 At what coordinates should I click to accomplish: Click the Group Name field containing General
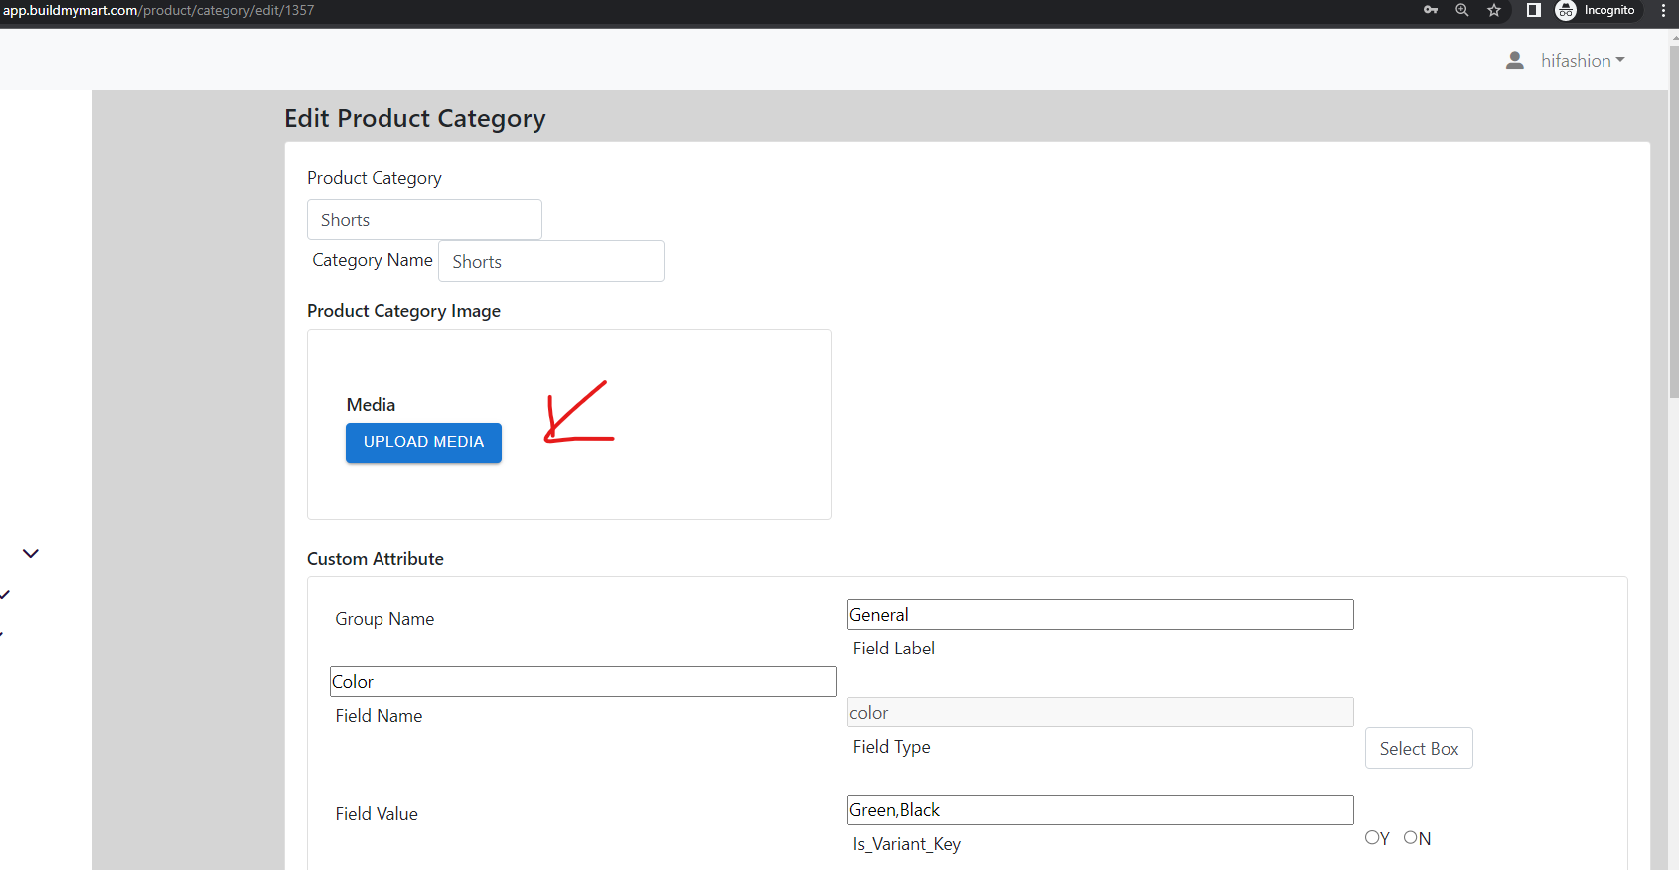pyautogui.click(x=1101, y=614)
